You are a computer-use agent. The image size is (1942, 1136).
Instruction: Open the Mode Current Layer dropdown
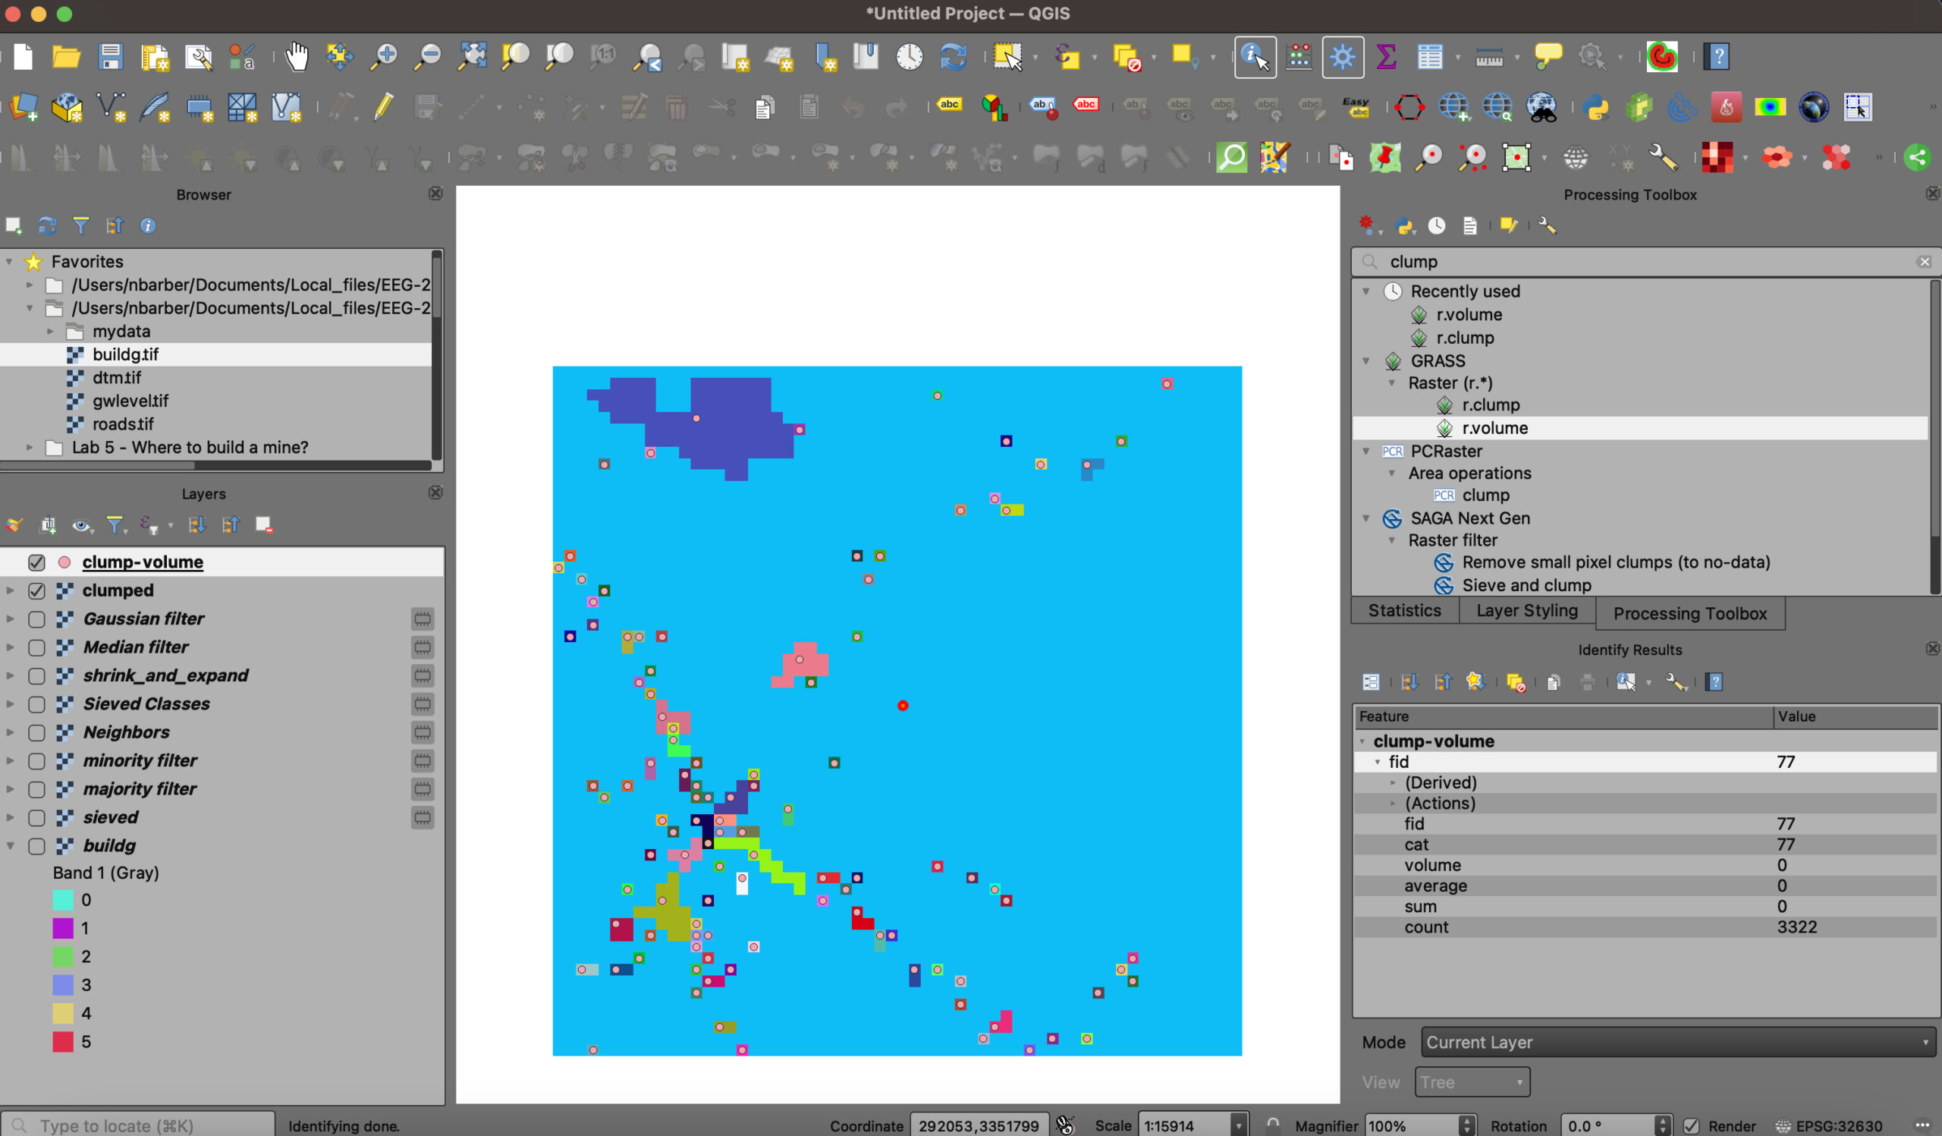point(1678,1042)
